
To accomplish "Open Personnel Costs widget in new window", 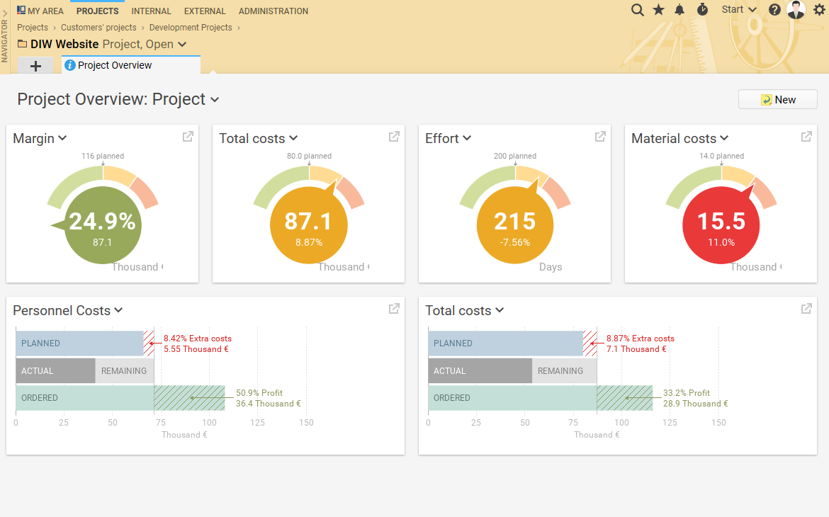I will 393,308.
